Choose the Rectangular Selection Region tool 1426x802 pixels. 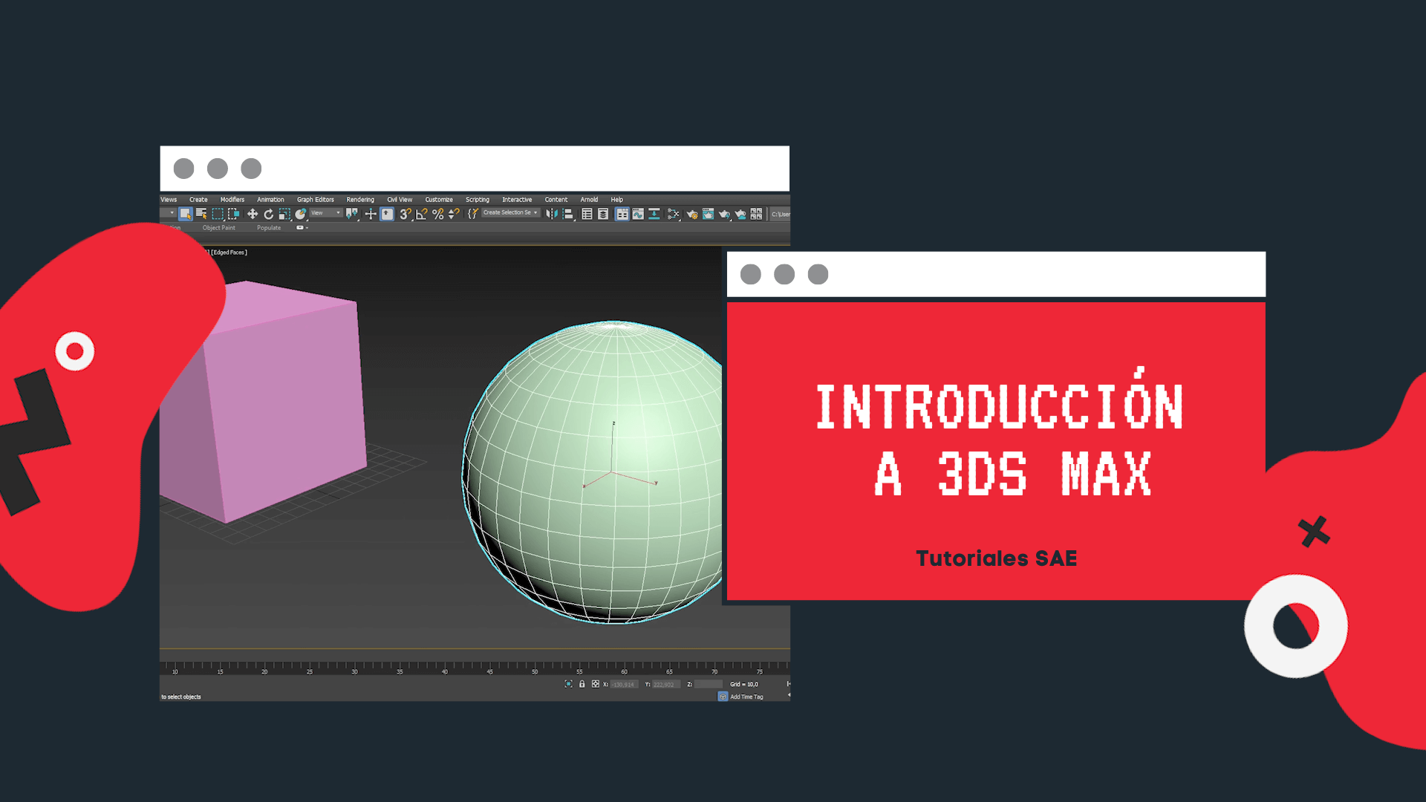tap(218, 214)
